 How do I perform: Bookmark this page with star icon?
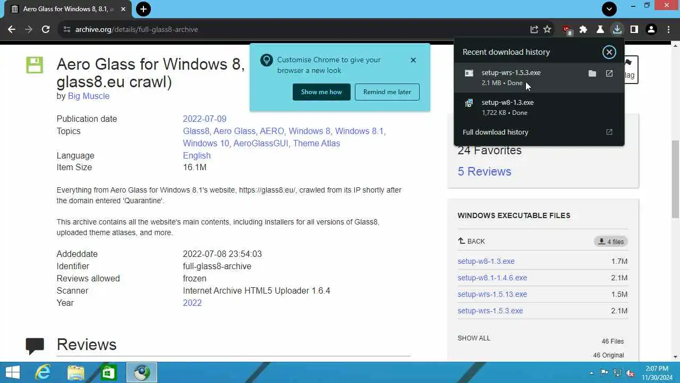[547, 29]
